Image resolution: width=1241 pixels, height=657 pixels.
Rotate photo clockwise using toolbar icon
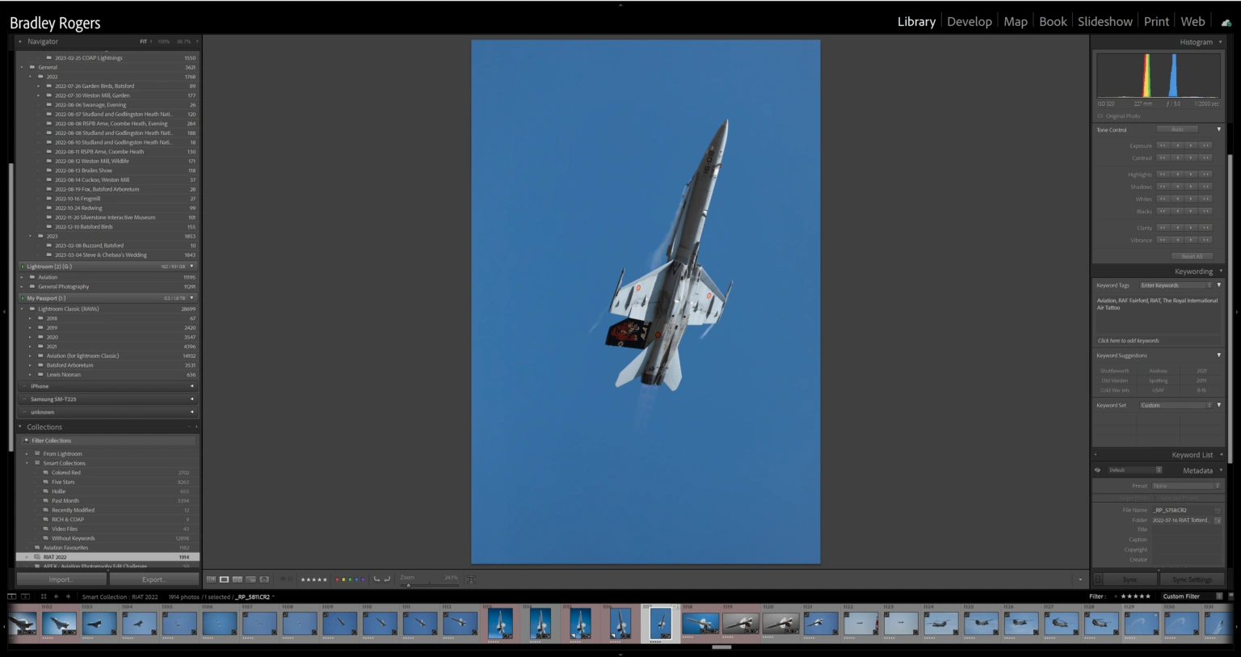(x=387, y=579)
